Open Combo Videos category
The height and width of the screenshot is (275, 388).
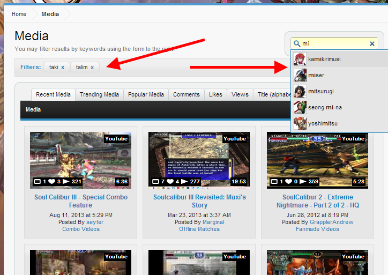point(81,229)
